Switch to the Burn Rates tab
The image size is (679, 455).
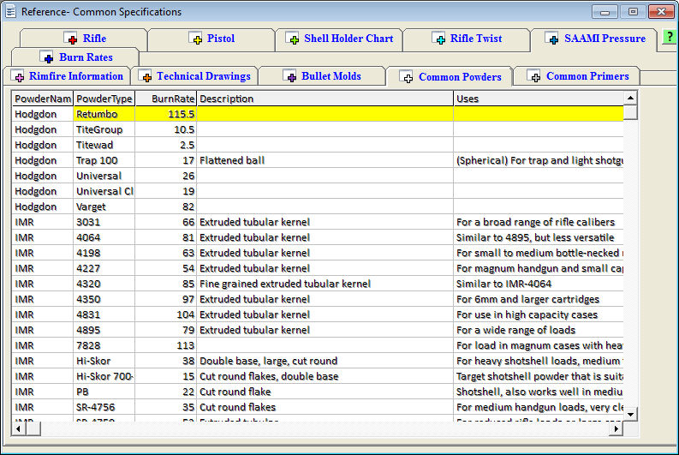76,57
